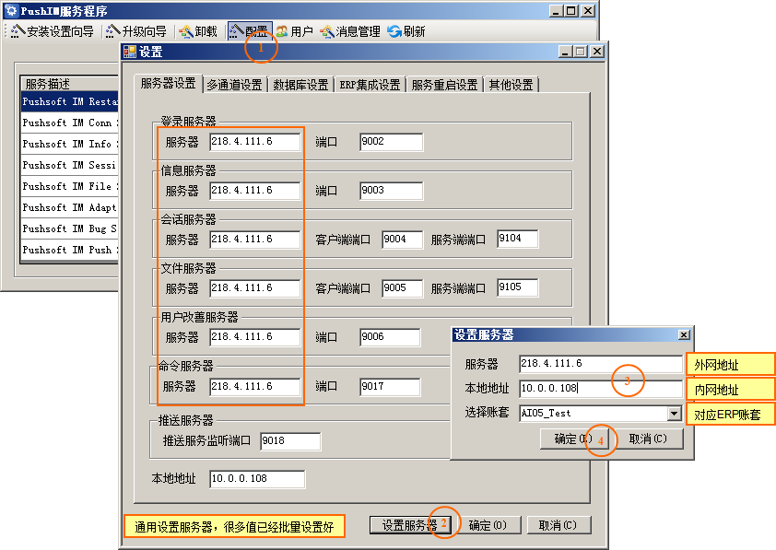The height and width of the screenshot is (550, 776).
Task: Select the 其他设置 tab
Action: 511,85
